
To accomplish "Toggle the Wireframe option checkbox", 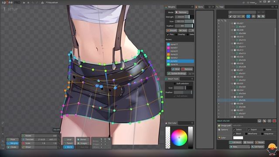I will coord(246,134).
